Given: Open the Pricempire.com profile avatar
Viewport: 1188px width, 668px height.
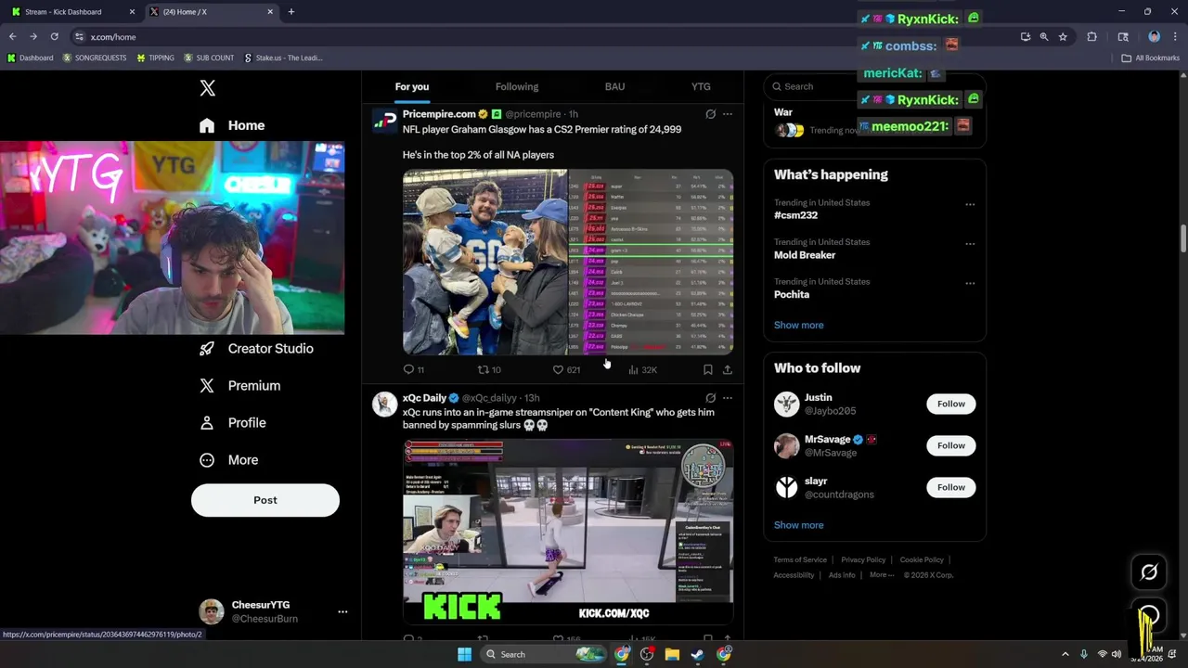Looking at the screenshot, I should 384,122.
